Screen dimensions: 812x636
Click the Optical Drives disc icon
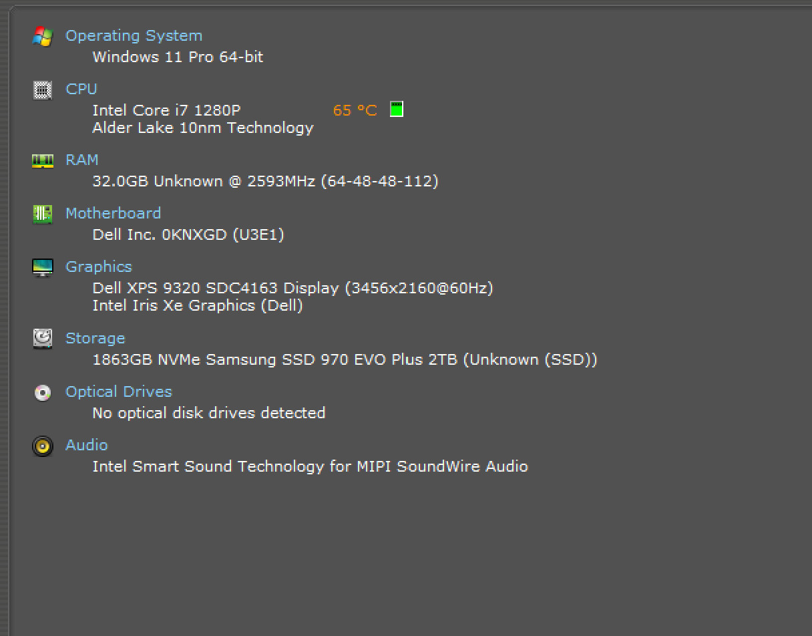43,392
